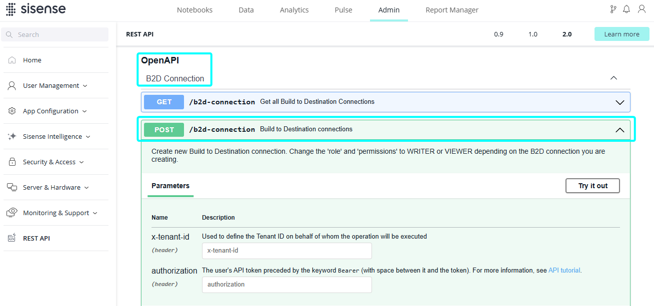
Task: Collapse the B2D Connection section
Action: click(613, 78)
